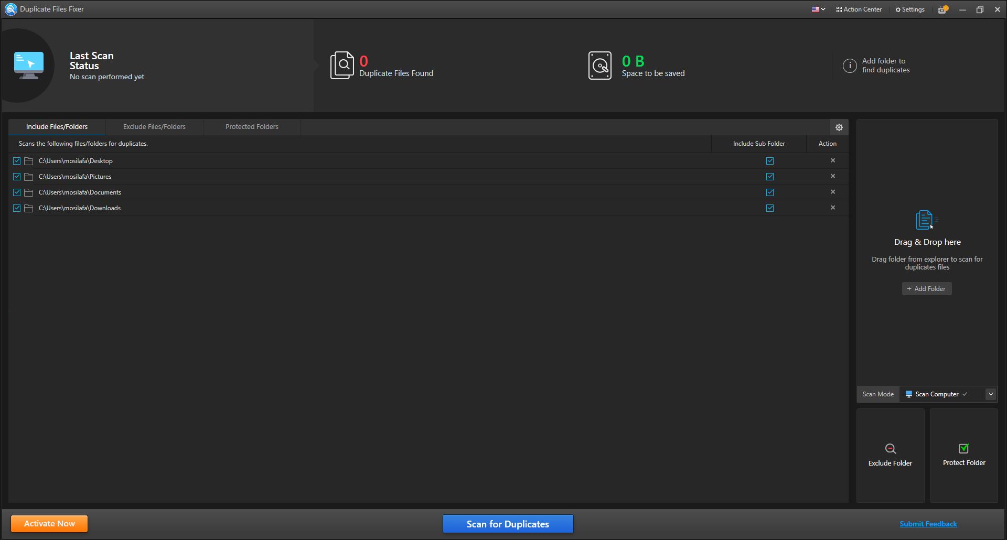The image size is (1007, 540).
Task: Open the Action Center
Action: 859,9
